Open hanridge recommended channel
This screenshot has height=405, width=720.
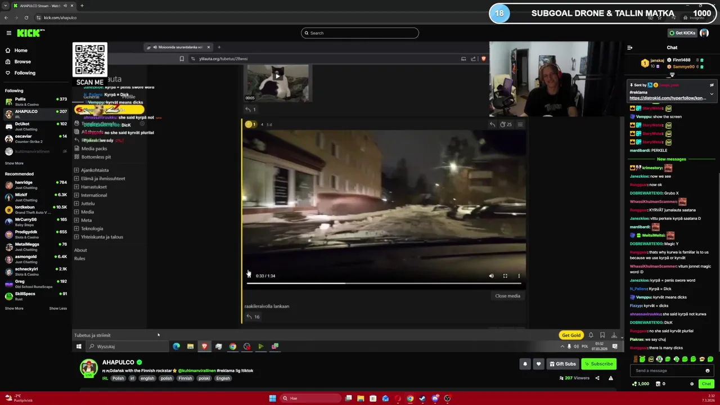pyautogui.click(x=36, y=184)
